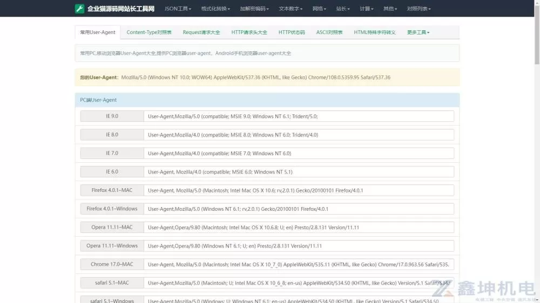Screen dimensions: 540x303
Task: Open the 更多工具 tab dropdown
Action: [418, 32]
